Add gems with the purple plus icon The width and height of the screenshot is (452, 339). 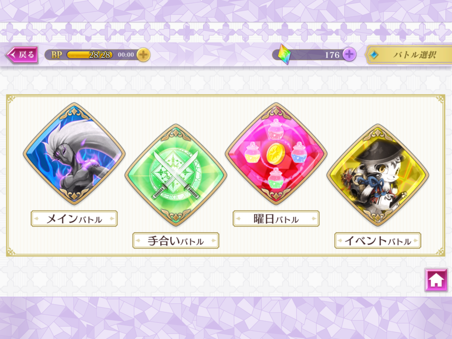[x=349, y=54]
